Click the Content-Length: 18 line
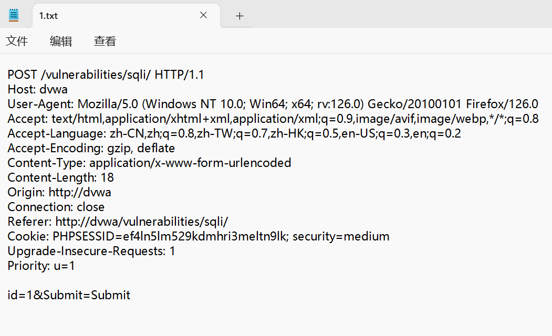552x336 pixels. point(60,177)
